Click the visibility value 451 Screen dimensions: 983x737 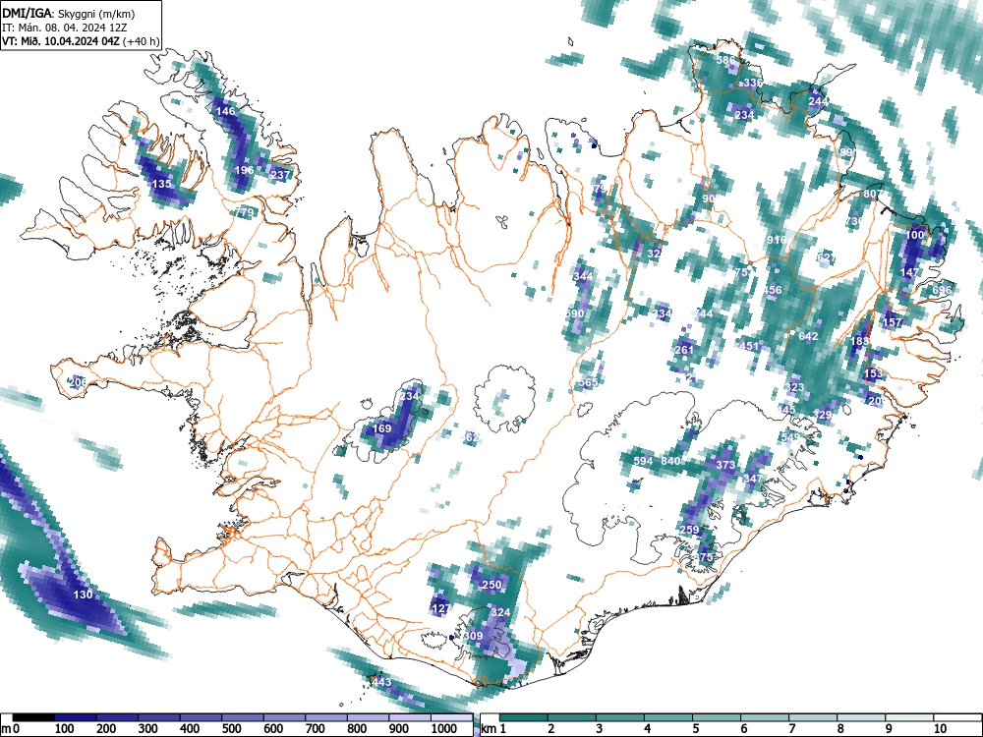click(748, 346)
